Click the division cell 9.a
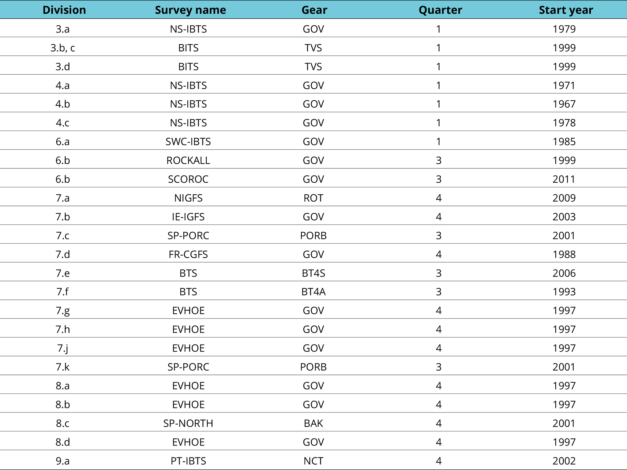This screenshot has width=627, height=470. (x=63, y=461)
